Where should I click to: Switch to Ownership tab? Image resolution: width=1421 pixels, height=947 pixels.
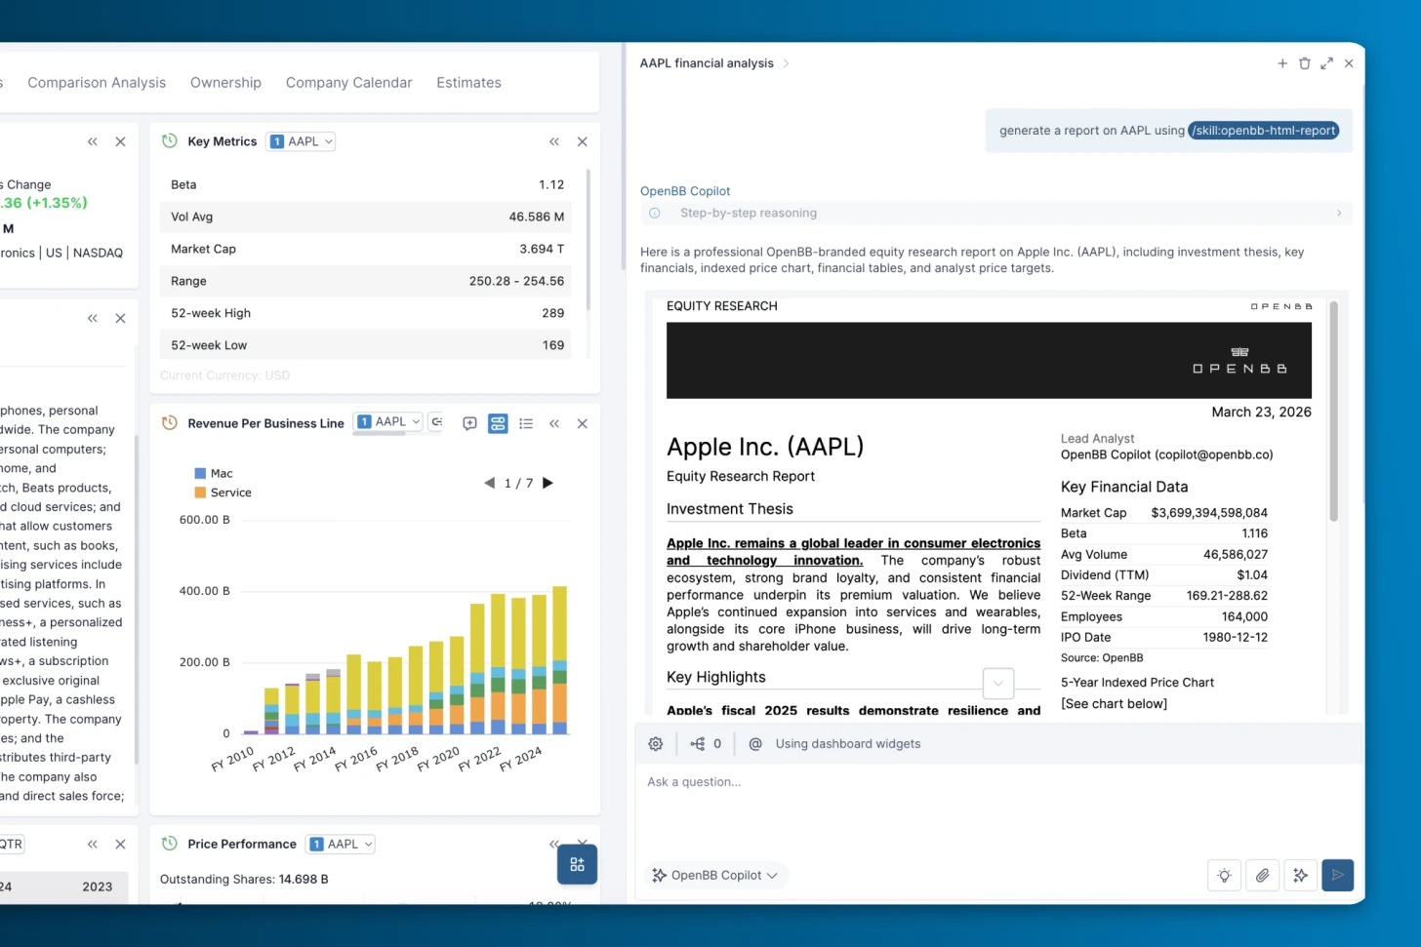(x=225, y=83)
